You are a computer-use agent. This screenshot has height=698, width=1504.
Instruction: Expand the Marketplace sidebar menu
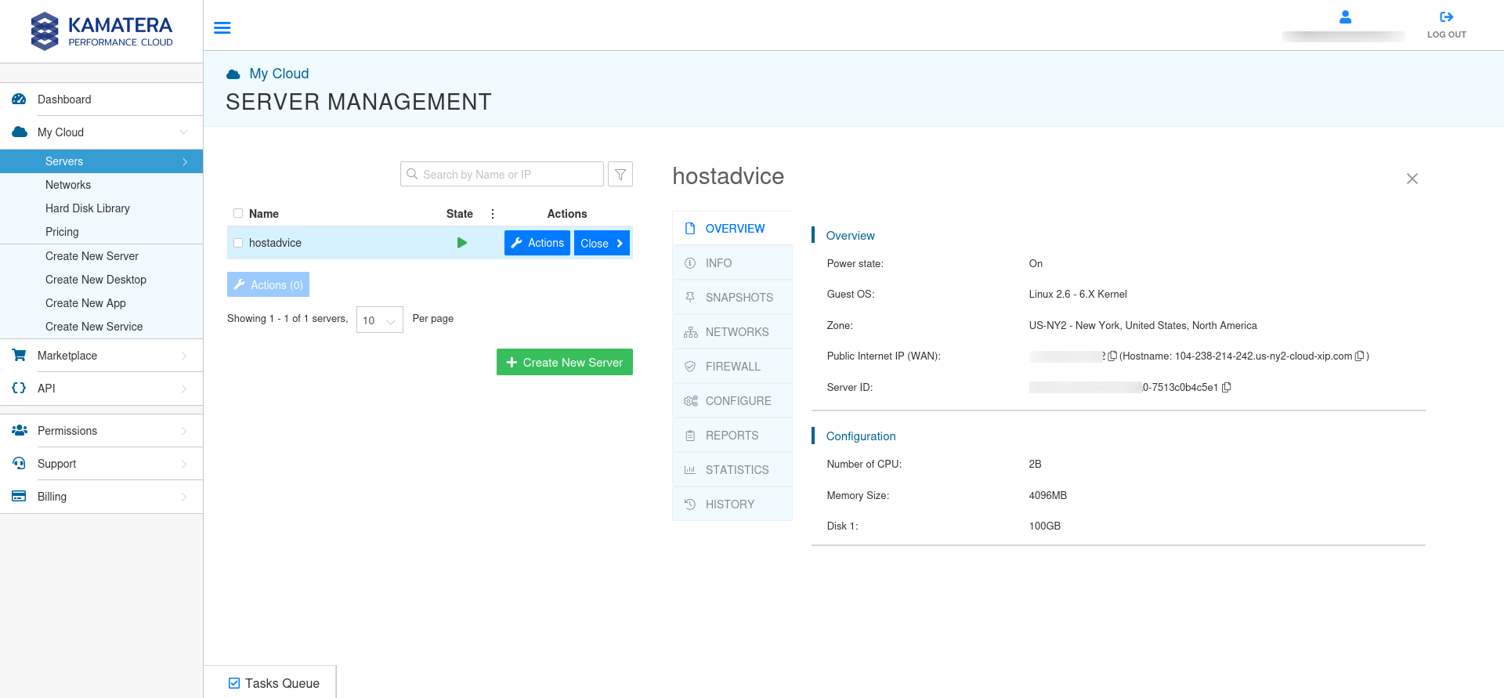tap(184, 356)
